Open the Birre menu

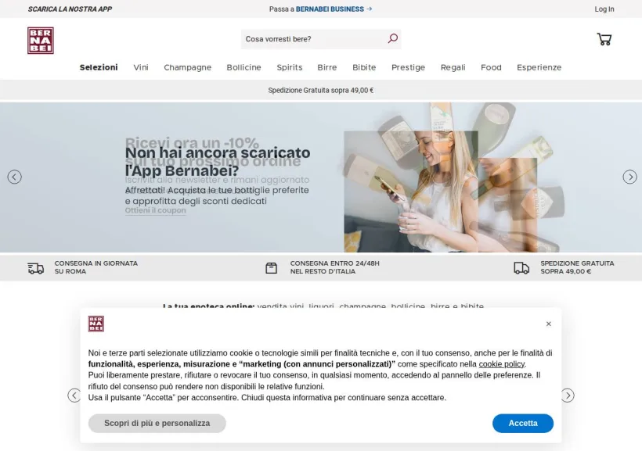[327, 67]
